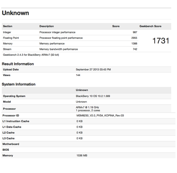This screenshot has height=173, width=177.
Task: Click 'BlackBerry 10 OS 10.2.1.569' value
Action: point(93,96)
